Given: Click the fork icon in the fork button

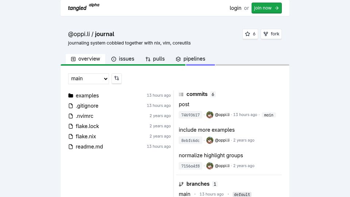Looking at the screenshot, I should 266,34.
